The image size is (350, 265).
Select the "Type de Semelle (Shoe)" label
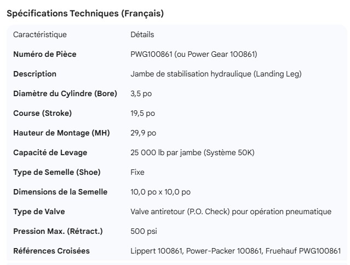(57, 172)
